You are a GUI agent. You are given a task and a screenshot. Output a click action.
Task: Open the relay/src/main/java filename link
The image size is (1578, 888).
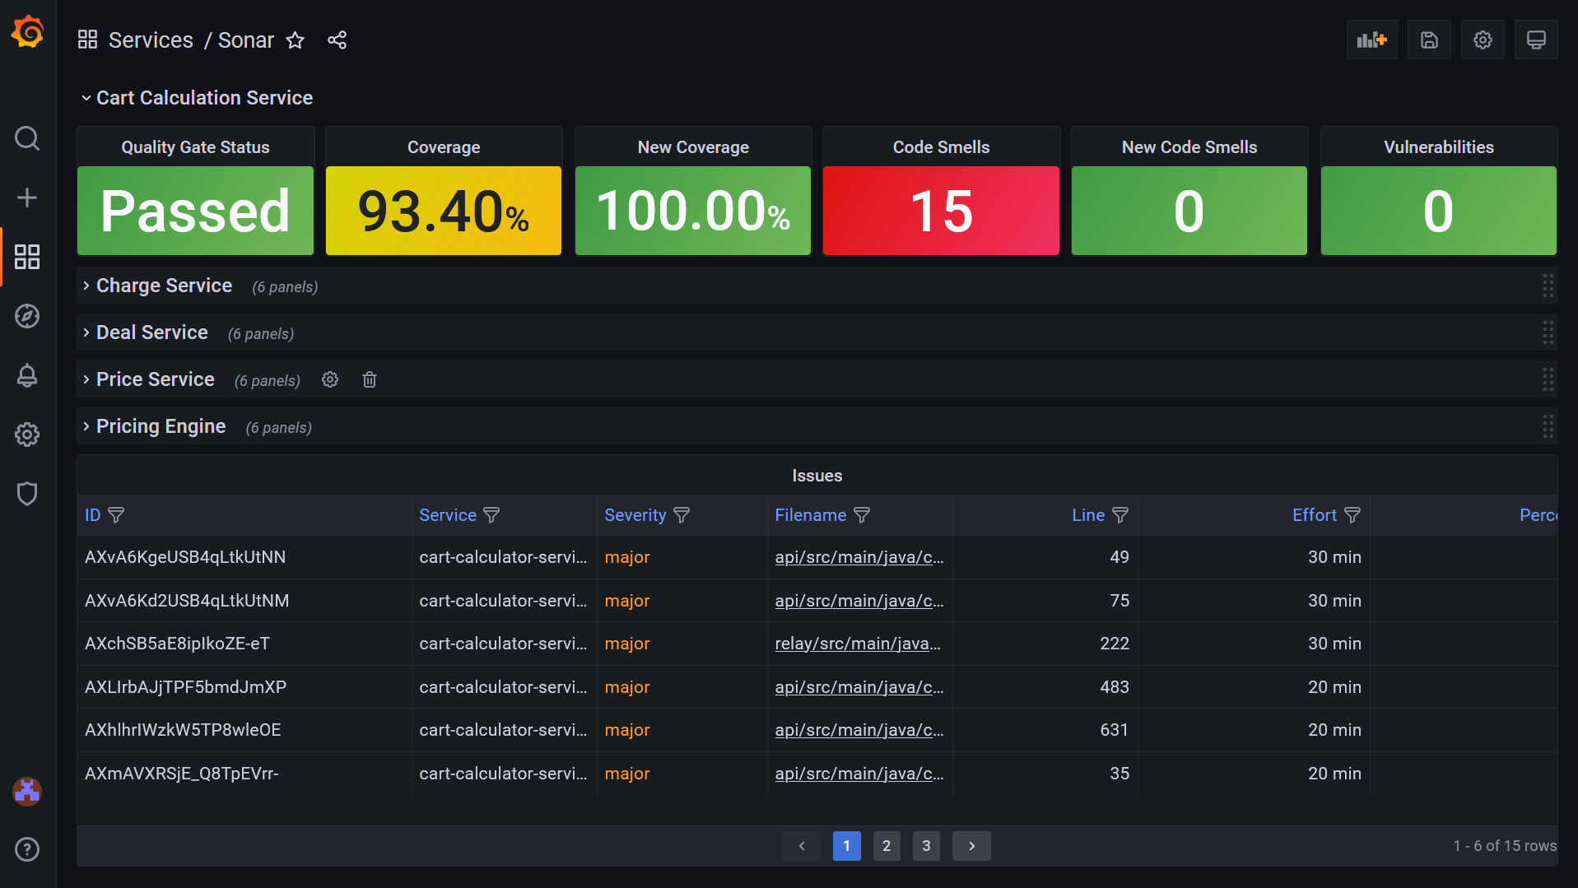(x=858, y=644)
